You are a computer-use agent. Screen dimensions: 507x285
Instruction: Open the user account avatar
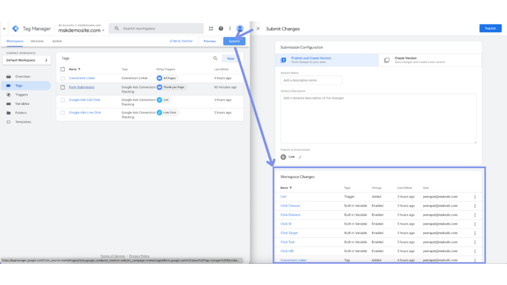pos(240,28)
